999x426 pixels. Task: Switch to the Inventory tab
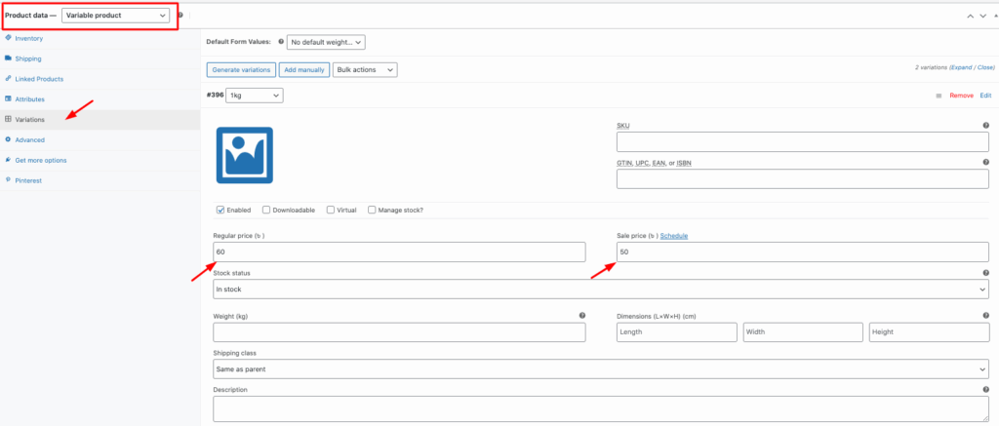click(x=28, y=38)
